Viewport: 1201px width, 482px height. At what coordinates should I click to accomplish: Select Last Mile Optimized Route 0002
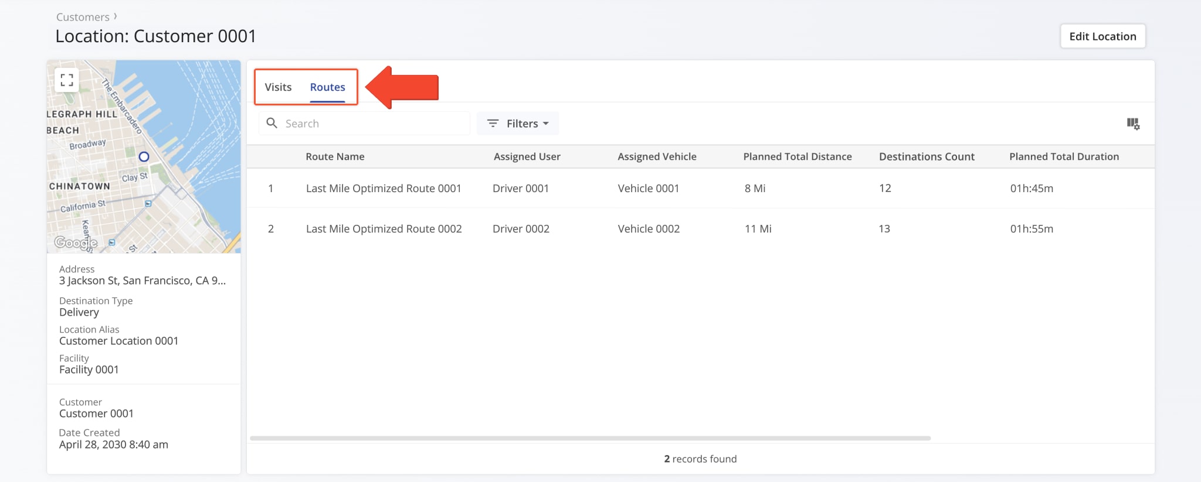click(384, 229)
